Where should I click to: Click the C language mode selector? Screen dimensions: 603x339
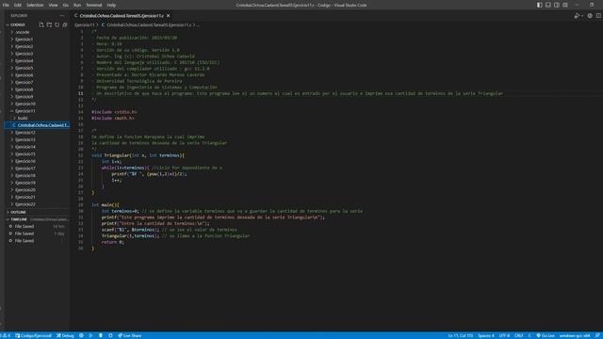(530, 335)
